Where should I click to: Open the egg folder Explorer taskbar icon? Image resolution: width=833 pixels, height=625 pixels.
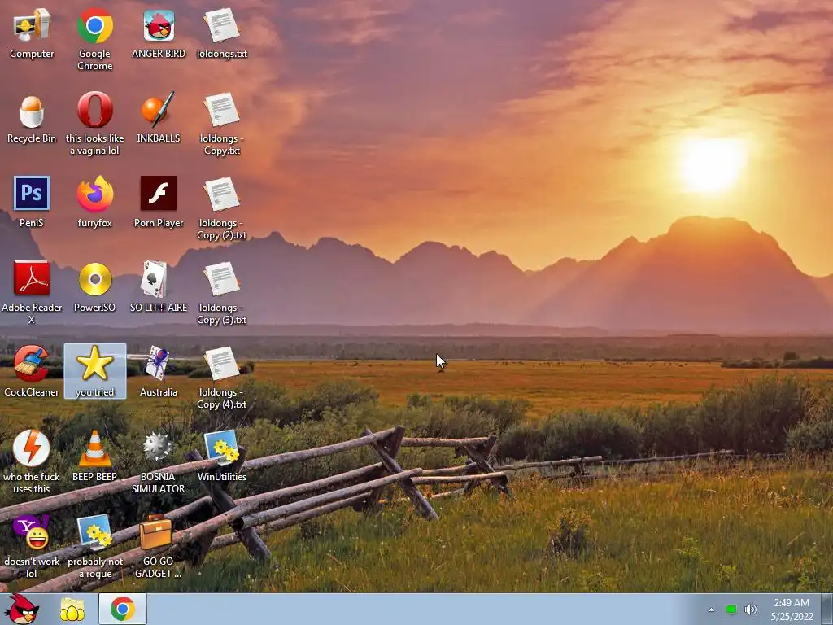click(72, 609)
